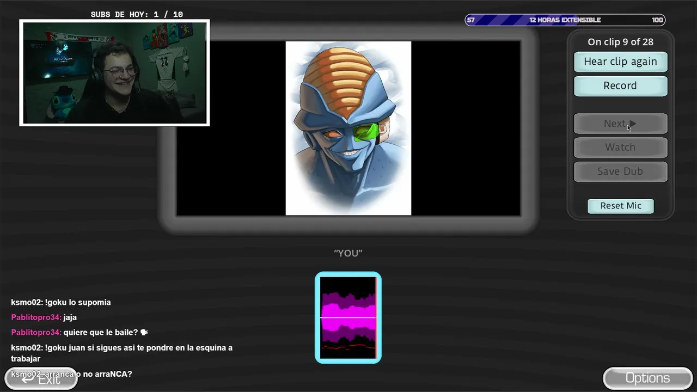Click chat message about "la esquina a trabajar"
The height and width of the screenshot is (392, 697).
coord(121,353)
